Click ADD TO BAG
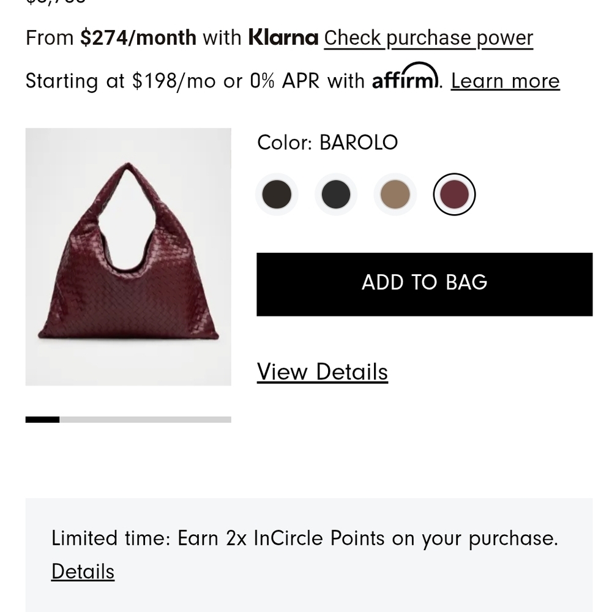The width and height of the screenshot is (612, 612). pos(424,283)
